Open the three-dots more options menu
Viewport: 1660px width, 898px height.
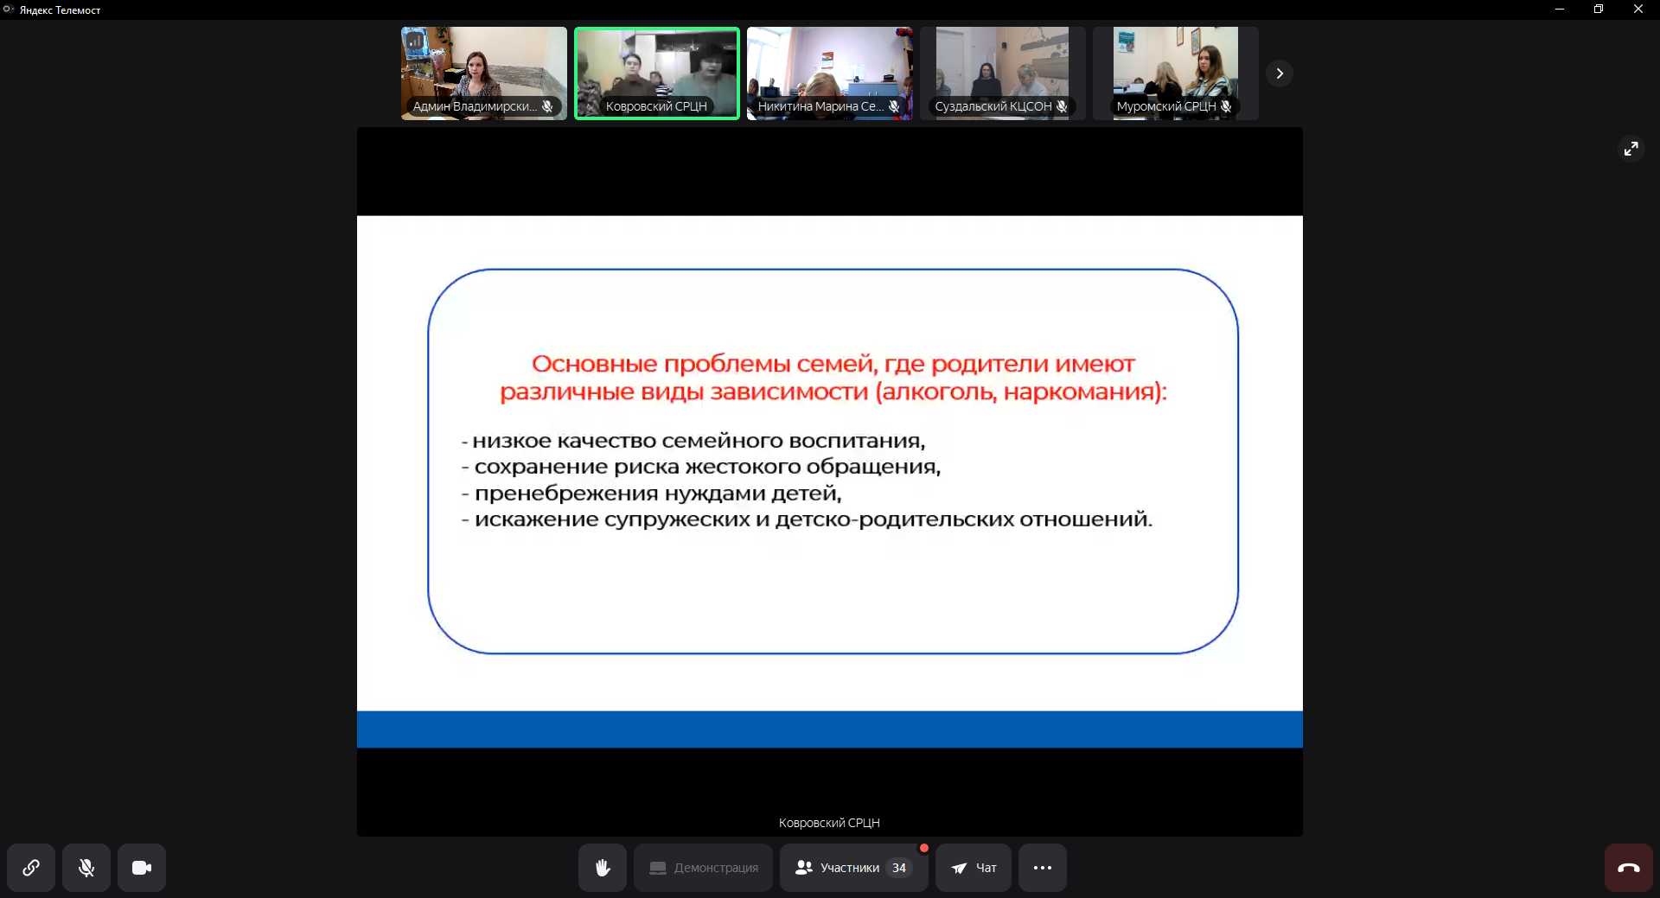click(x=1043, y=868)
